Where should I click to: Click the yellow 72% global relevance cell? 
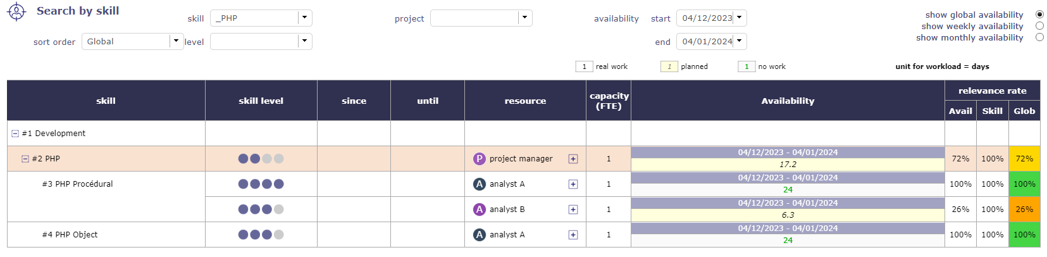tap(1024, 159)
